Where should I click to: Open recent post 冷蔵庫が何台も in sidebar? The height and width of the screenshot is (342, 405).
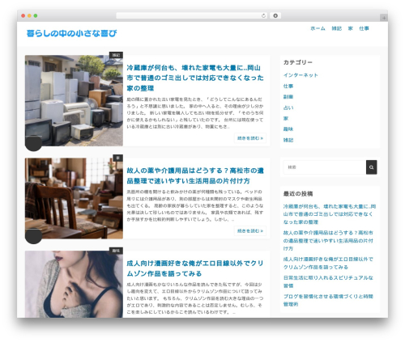330,214
